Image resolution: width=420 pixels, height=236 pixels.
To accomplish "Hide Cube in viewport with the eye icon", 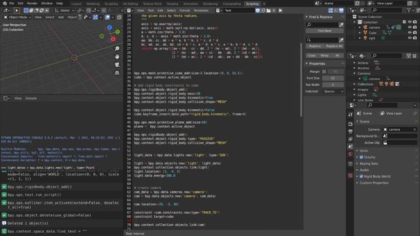I will pyautogui.click(x=409, y=33).
